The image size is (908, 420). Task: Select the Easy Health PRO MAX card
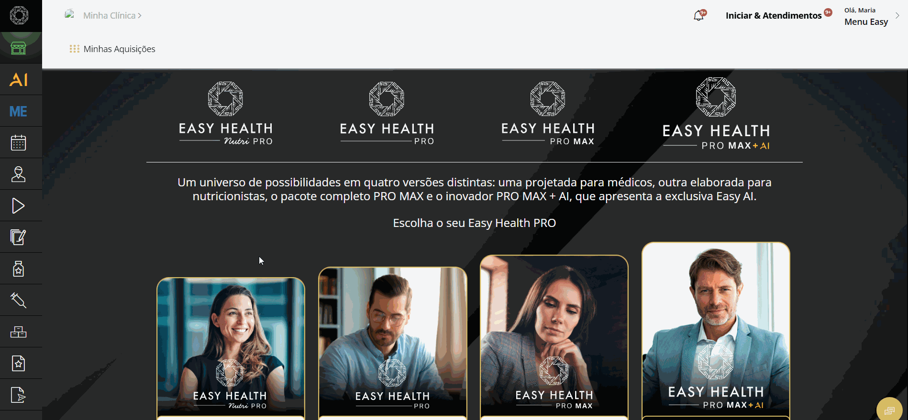554,337
